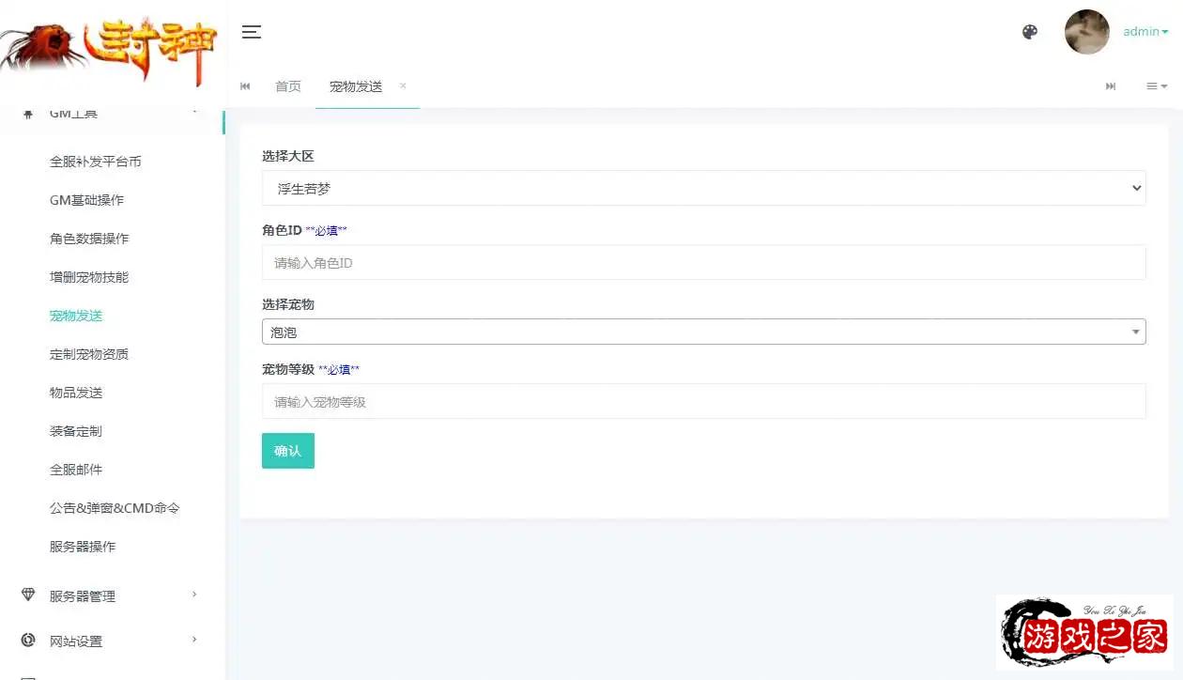Image resolution: width=1183 pixels, height=680 pixels.
Task: Focus the 宠物等级 input field
Action: point(703,401)
